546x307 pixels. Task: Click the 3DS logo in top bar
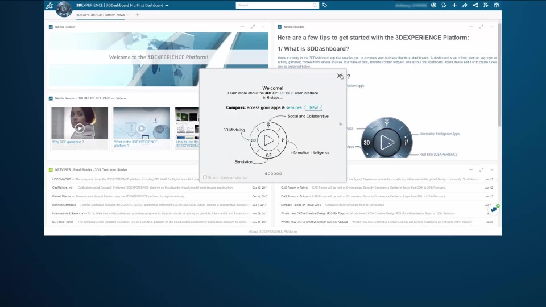[50, 5]
